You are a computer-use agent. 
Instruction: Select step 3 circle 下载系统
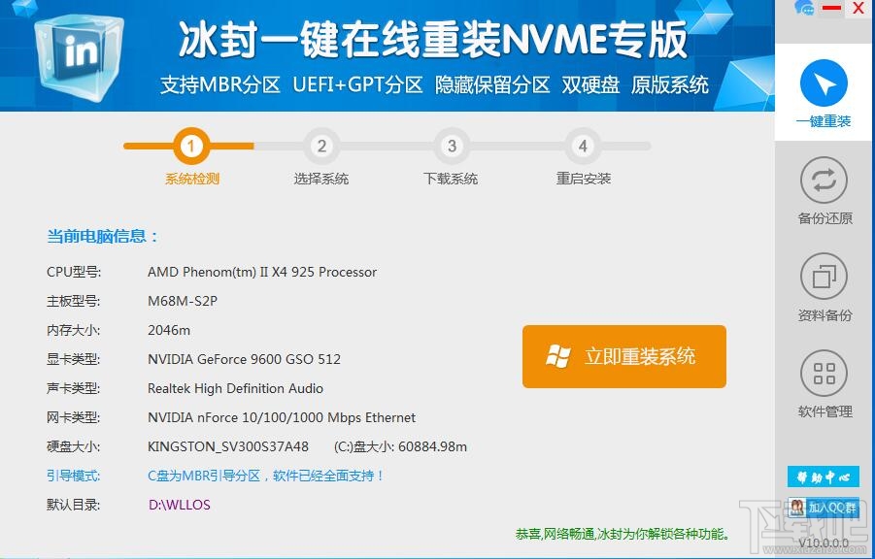pyautogui.click(x=452, y=147)
